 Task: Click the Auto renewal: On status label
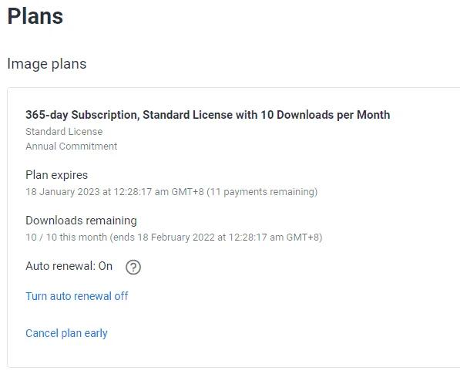coord(69,266)
